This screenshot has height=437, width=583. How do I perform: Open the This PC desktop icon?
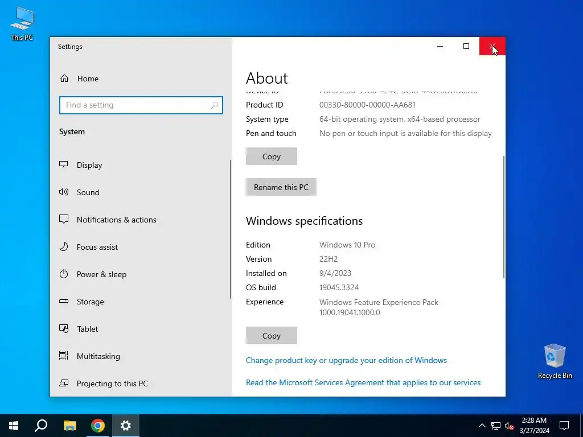coord(22,23)
